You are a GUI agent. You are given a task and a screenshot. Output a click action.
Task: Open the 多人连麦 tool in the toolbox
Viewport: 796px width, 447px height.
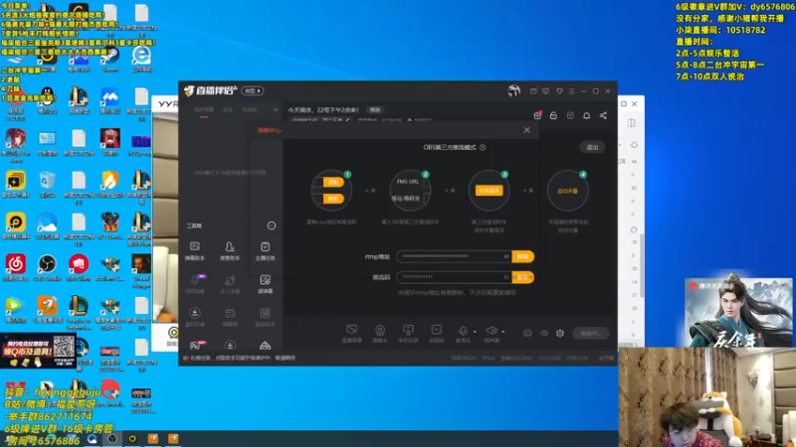click(230, 284)
